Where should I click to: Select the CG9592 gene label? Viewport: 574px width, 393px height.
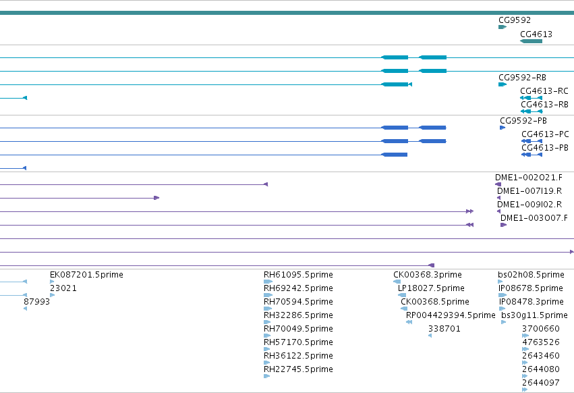[x=515, y=20]
